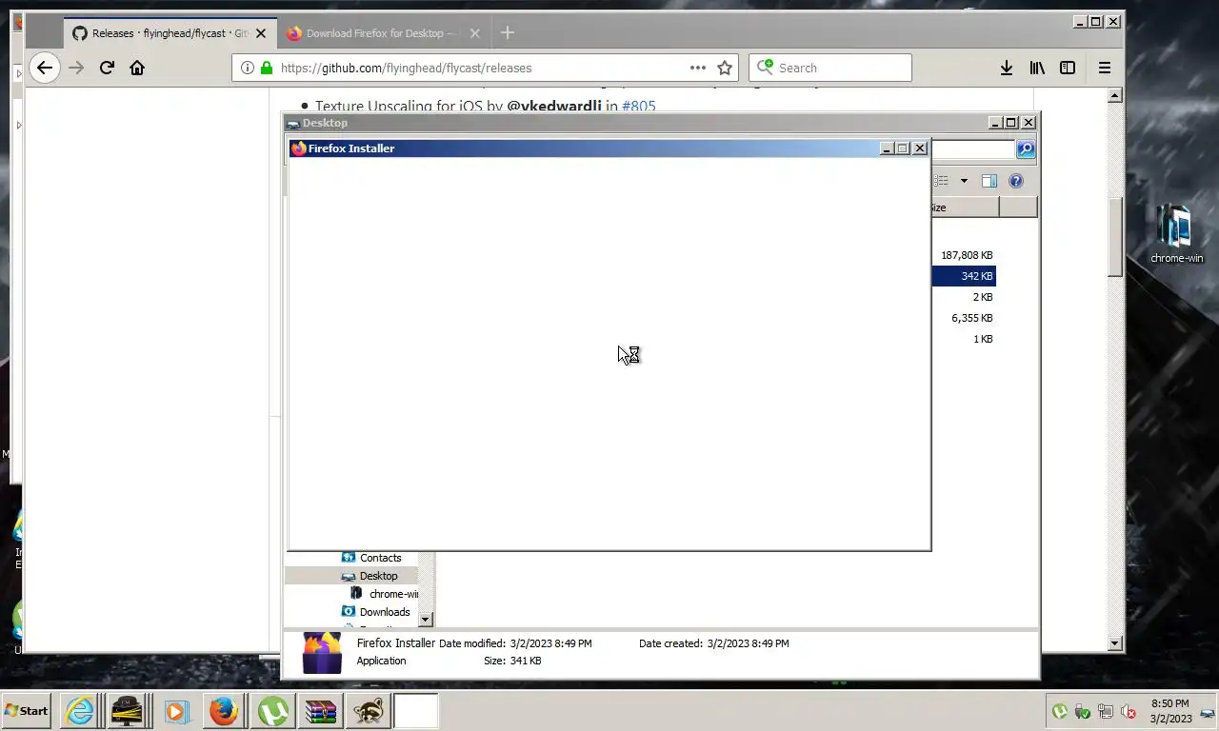The image size is (1219, 731).
Task: Open Explorer help question mark
Action: coord(1016,181)
